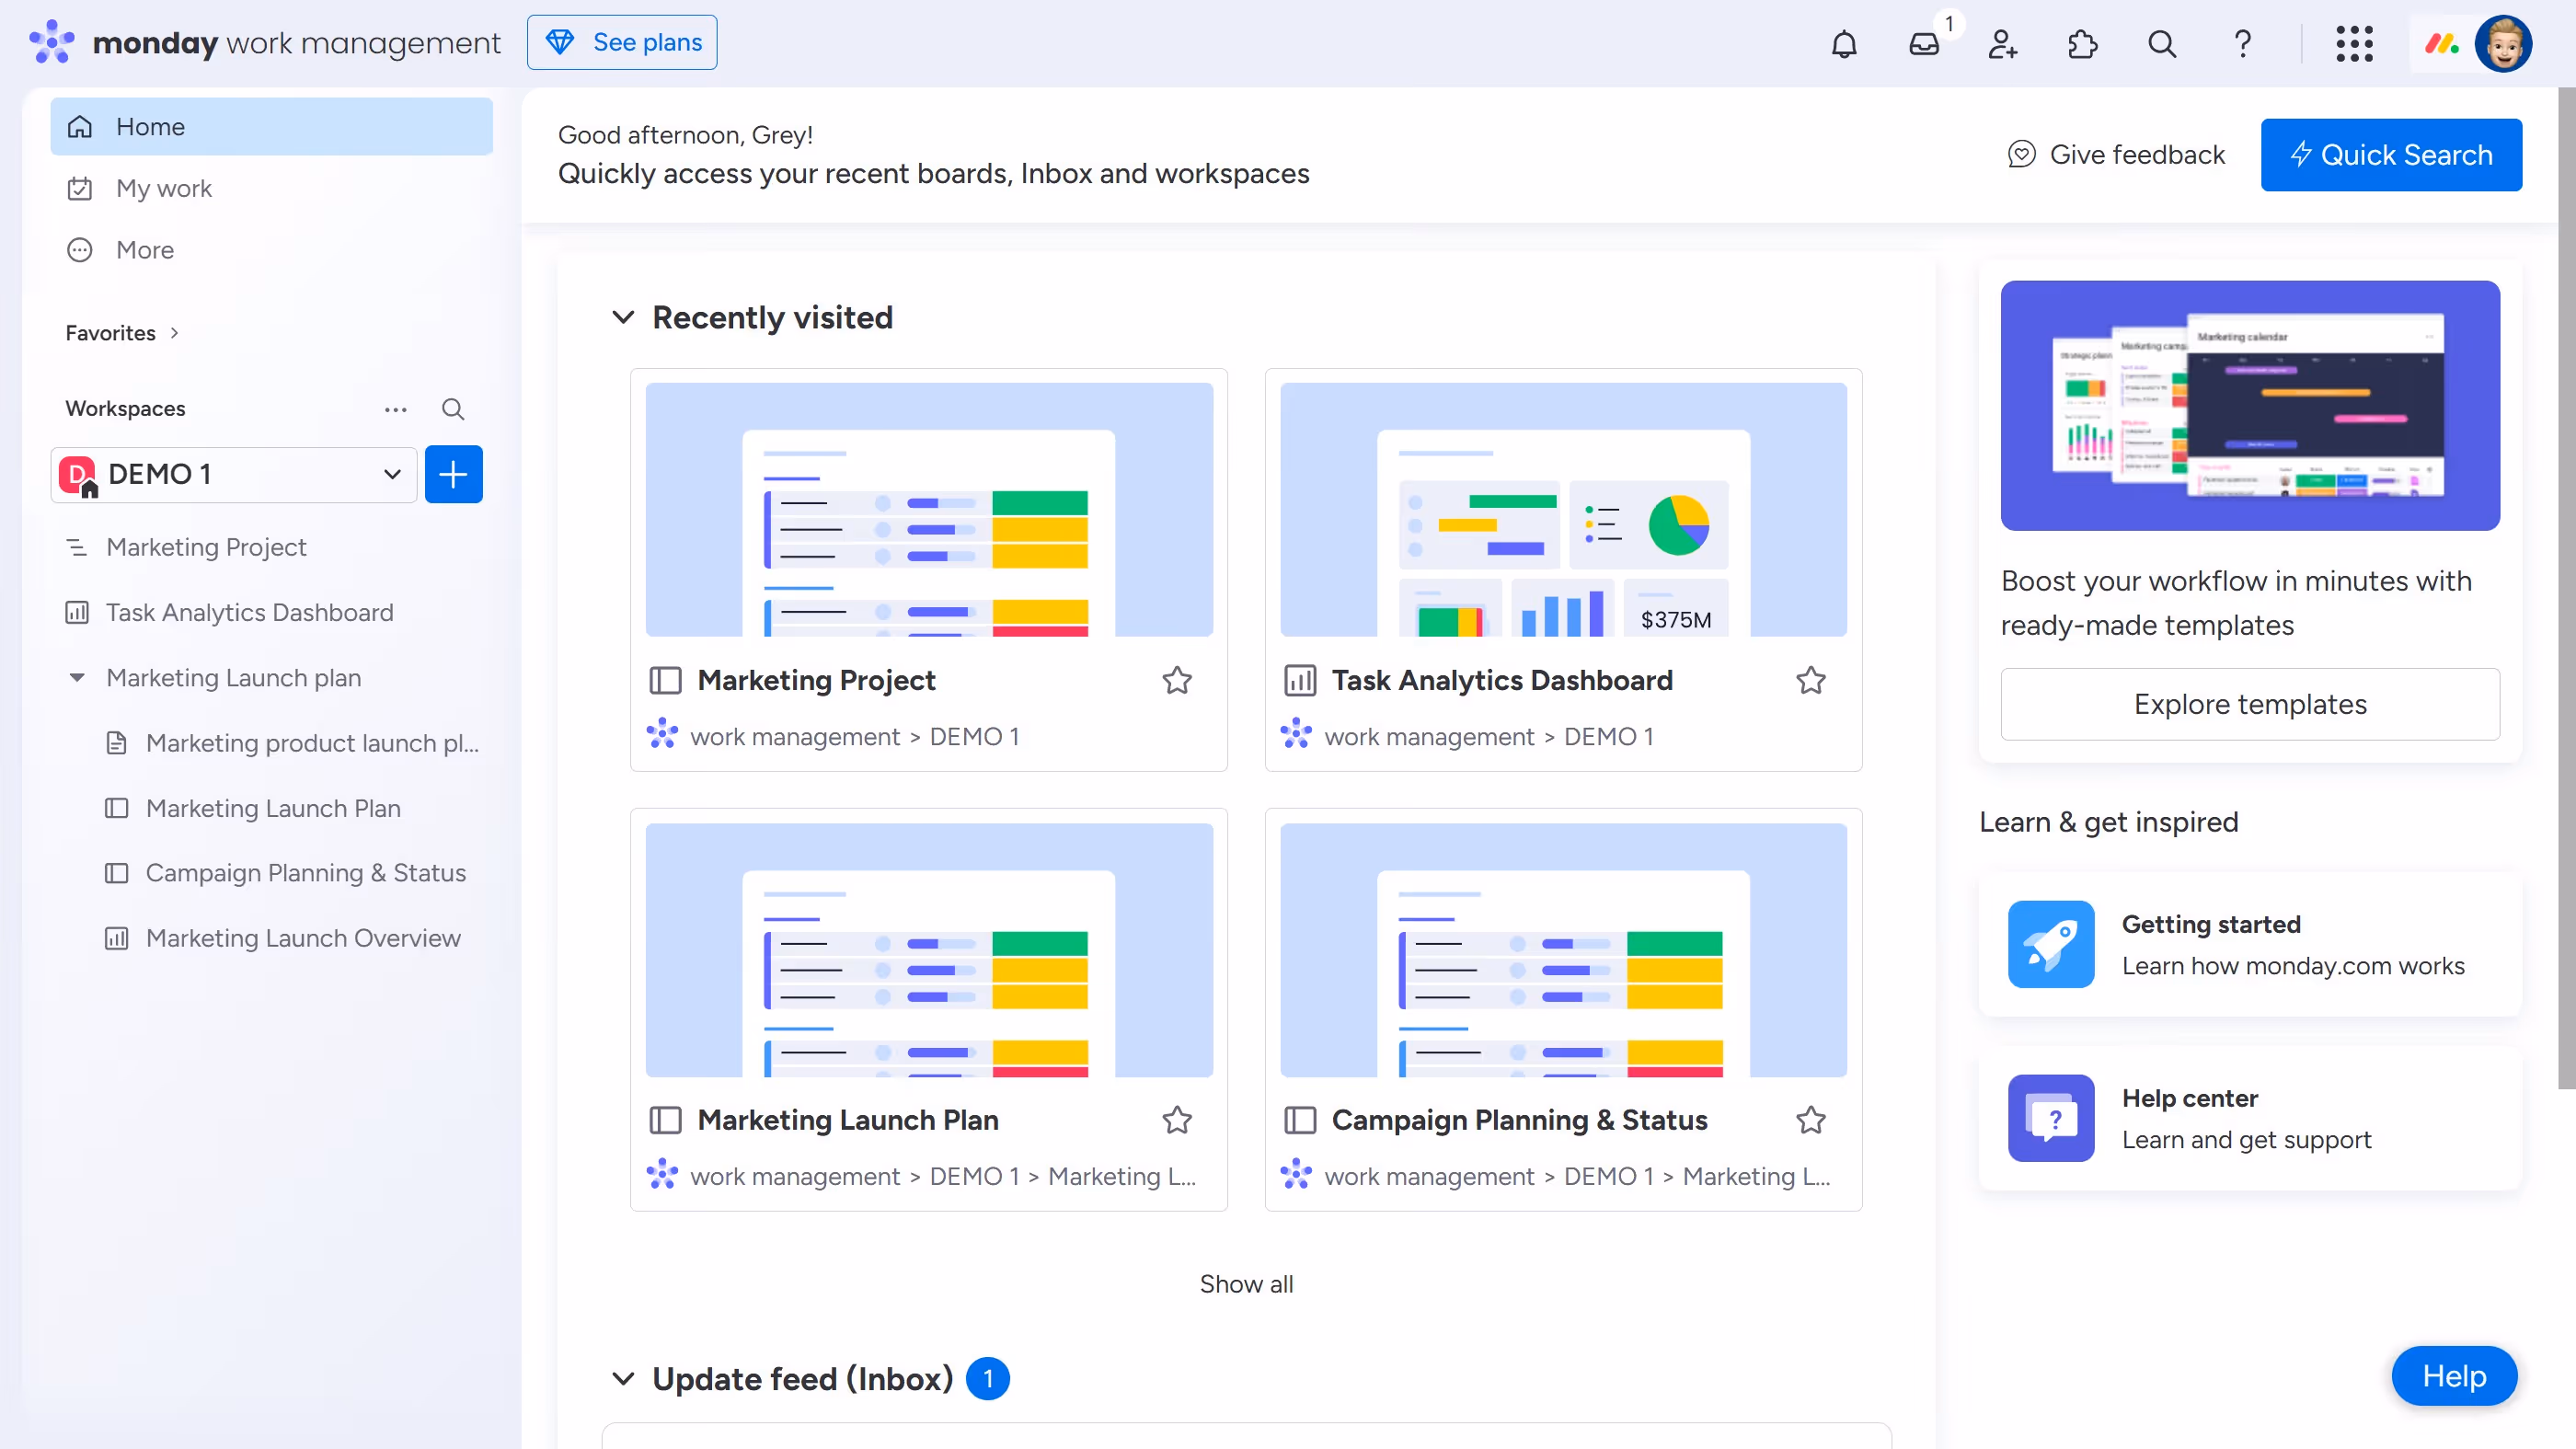Open the product switcher grid icon
2576x1449 pixels.
click(x=2354, y=44)
